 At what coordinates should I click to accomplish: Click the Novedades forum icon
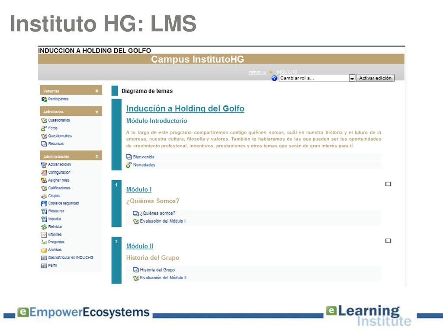129,165
